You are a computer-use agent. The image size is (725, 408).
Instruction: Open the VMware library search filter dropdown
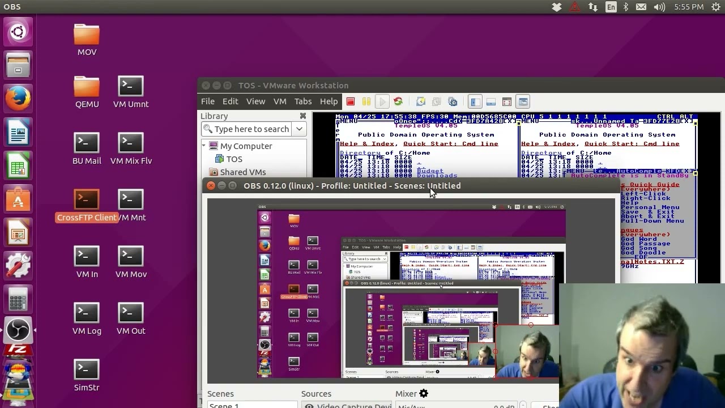[x=299, y=129]
